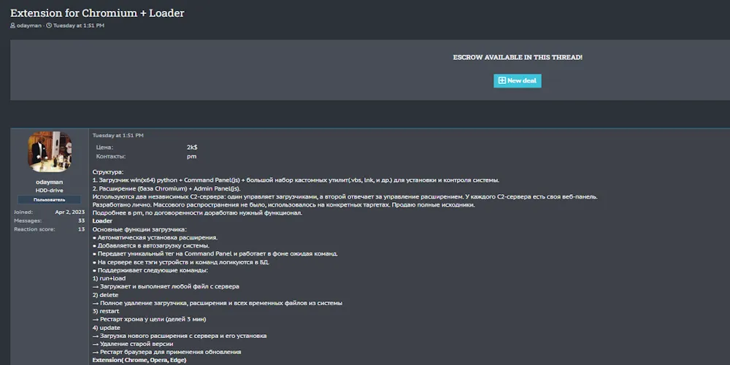This screenshot has height=365, width=730.
Task: Click 'Рестарт браузера для применения обновления' line
Action: pos(166,352)
